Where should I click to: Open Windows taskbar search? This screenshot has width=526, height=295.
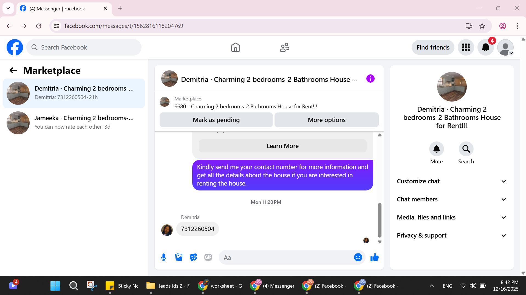pos(73,286)
